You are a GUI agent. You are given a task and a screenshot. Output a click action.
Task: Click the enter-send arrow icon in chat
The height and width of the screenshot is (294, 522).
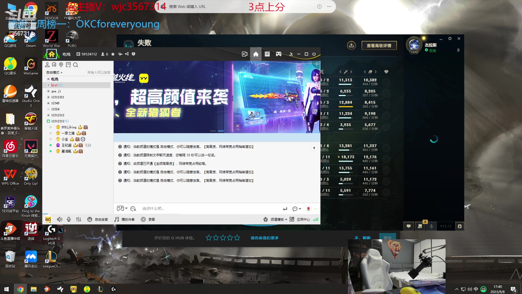coord(285,209)
